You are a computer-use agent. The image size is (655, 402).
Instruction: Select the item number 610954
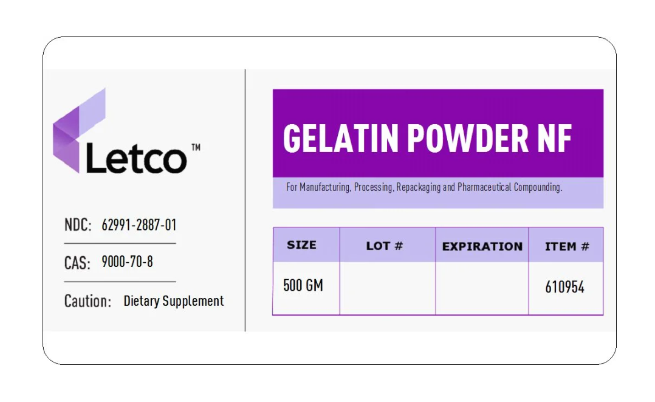565,287
